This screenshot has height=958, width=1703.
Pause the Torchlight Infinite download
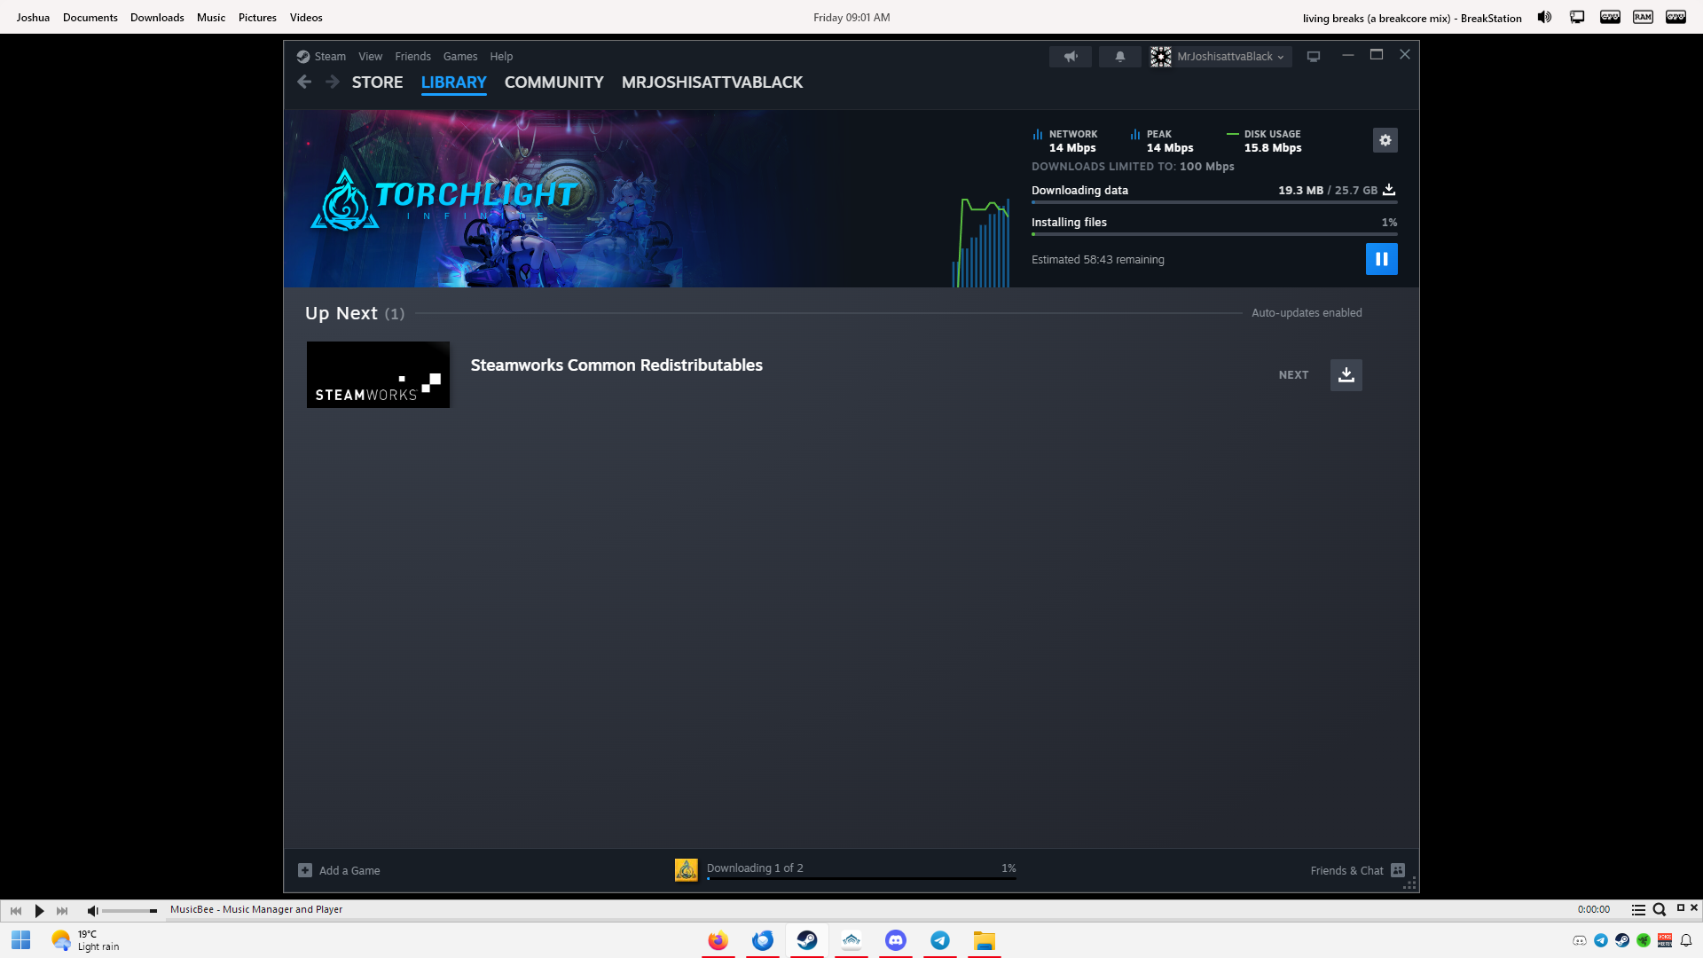coord(1381,259)
